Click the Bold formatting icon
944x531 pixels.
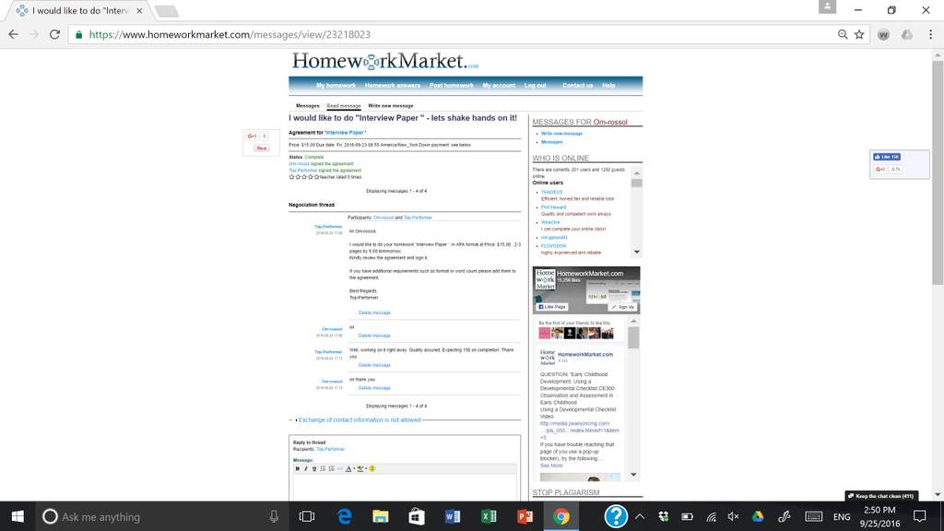(298, 468)
